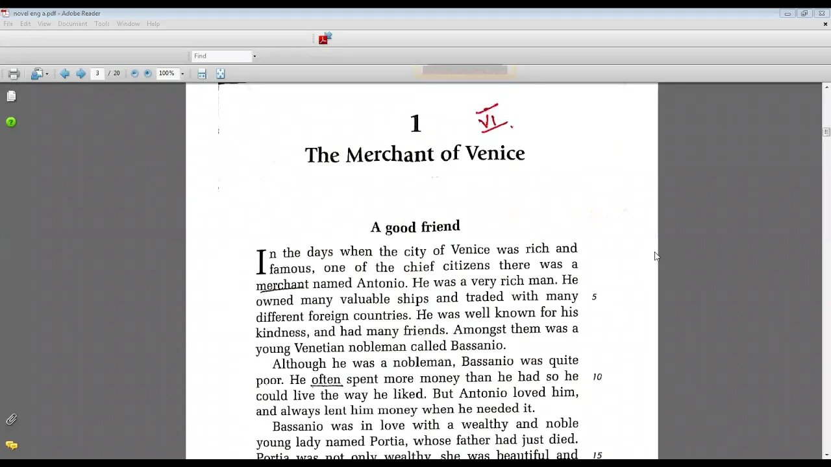The height and width of the screenshot is (467, 831).
Task: Click the 100% zoom value field
Action: pos(167,73)
